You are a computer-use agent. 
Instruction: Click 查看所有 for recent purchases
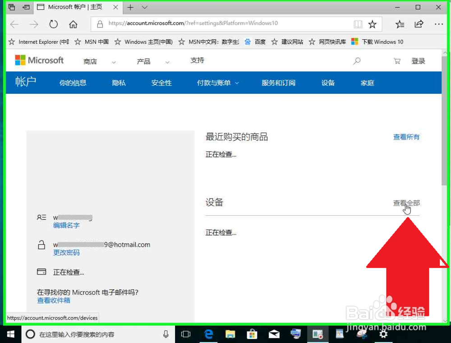pyautogui.click(x=406, y=137)
